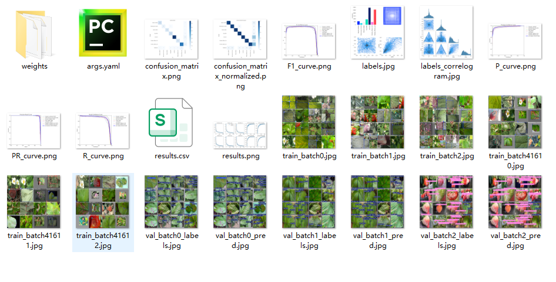Click the 'P_curve.png' file name
This screenshot has width=556, height=282.
[515, 66]
